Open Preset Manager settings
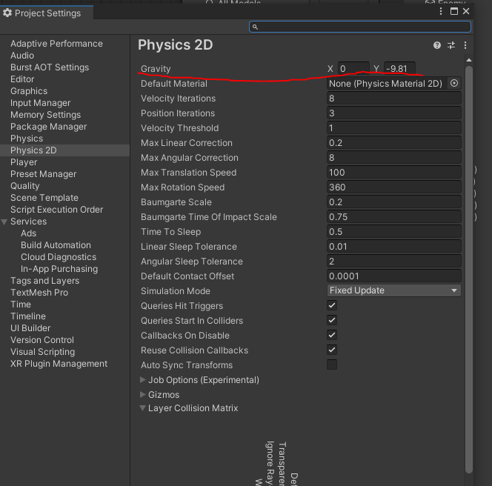Image resolution: width=492 pixels, height=486 pixels. [43, 174]
